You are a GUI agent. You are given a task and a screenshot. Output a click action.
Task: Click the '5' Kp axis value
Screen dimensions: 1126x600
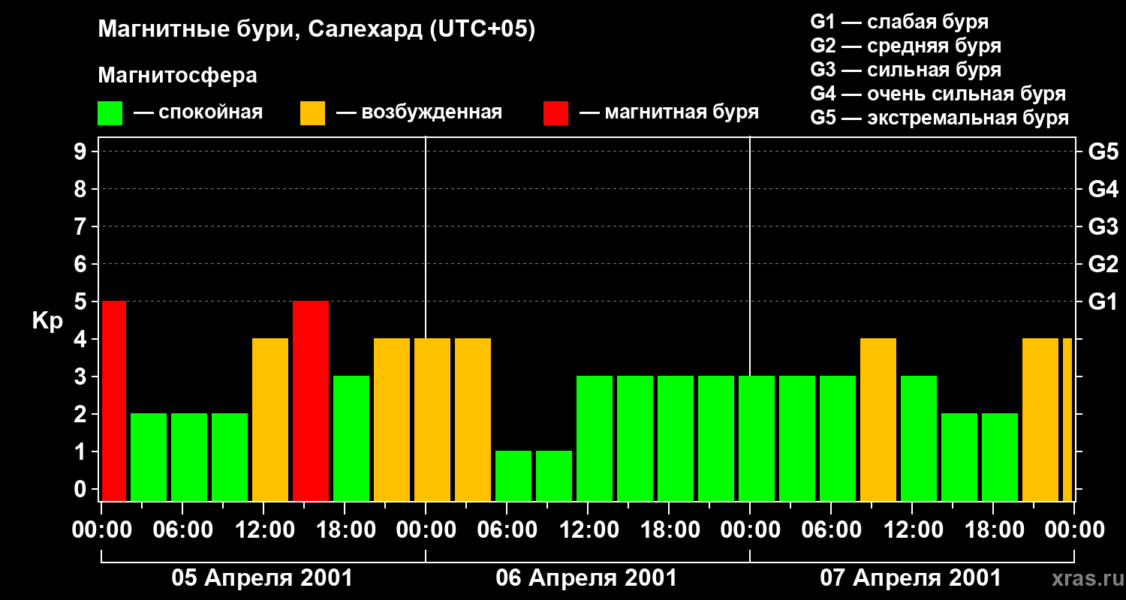click(82, 301)
